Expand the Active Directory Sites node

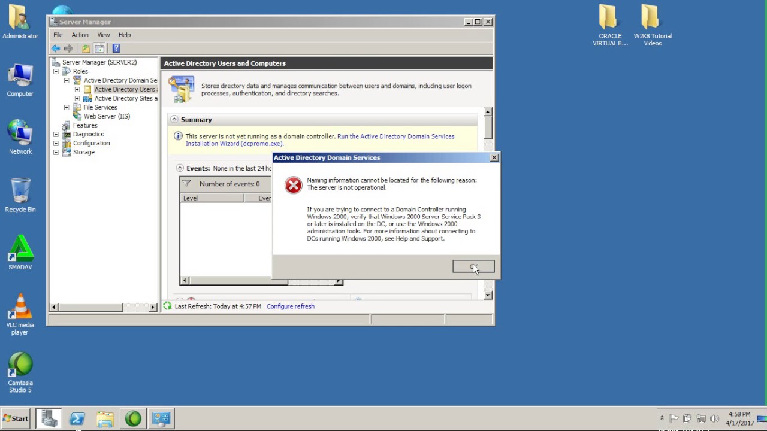[77, 98]
